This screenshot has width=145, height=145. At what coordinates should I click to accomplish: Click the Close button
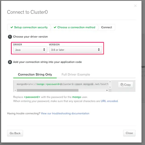click(129, 133)
